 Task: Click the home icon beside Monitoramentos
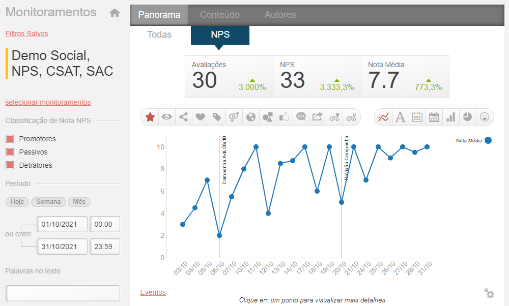coord(115,13)
